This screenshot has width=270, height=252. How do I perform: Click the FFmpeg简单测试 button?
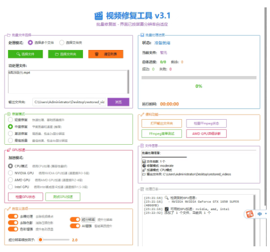161,133
